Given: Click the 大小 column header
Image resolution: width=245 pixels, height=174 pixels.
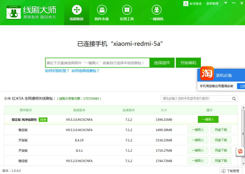Looking at the screenshot, I should [x=164, y=110].
